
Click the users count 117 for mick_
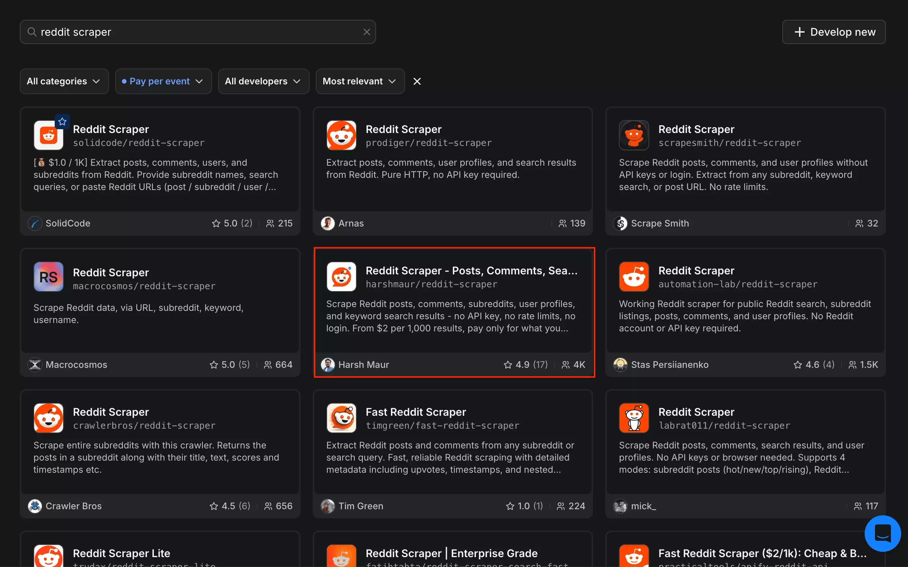[x=866, y=506]
